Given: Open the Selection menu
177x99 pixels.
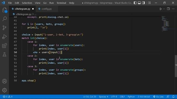Looking at the screenshot, I should [27, 3].
